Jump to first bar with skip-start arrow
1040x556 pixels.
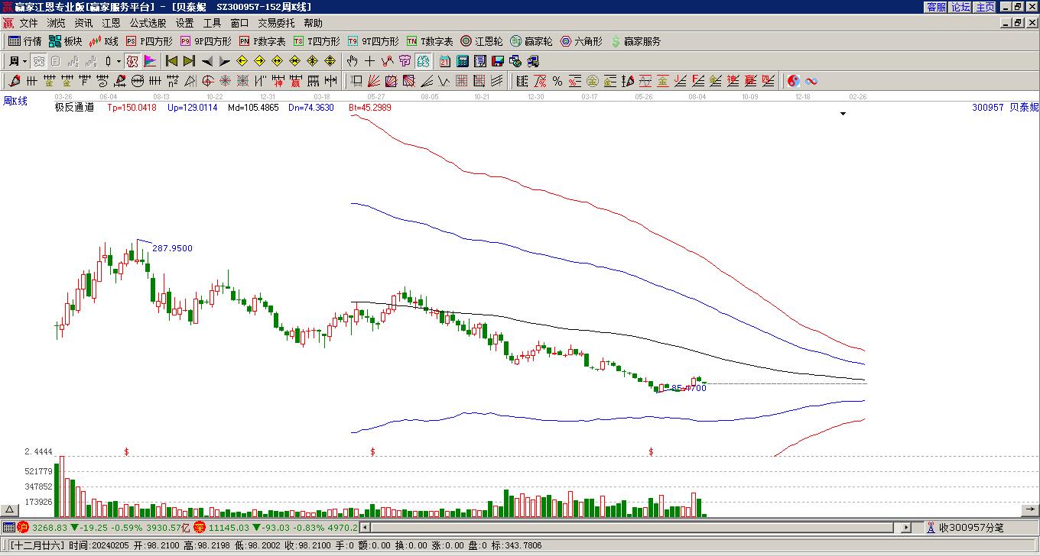(172, 61)
